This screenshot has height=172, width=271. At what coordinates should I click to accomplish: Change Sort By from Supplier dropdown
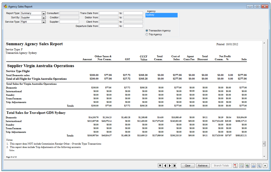[x=43, y=17]
